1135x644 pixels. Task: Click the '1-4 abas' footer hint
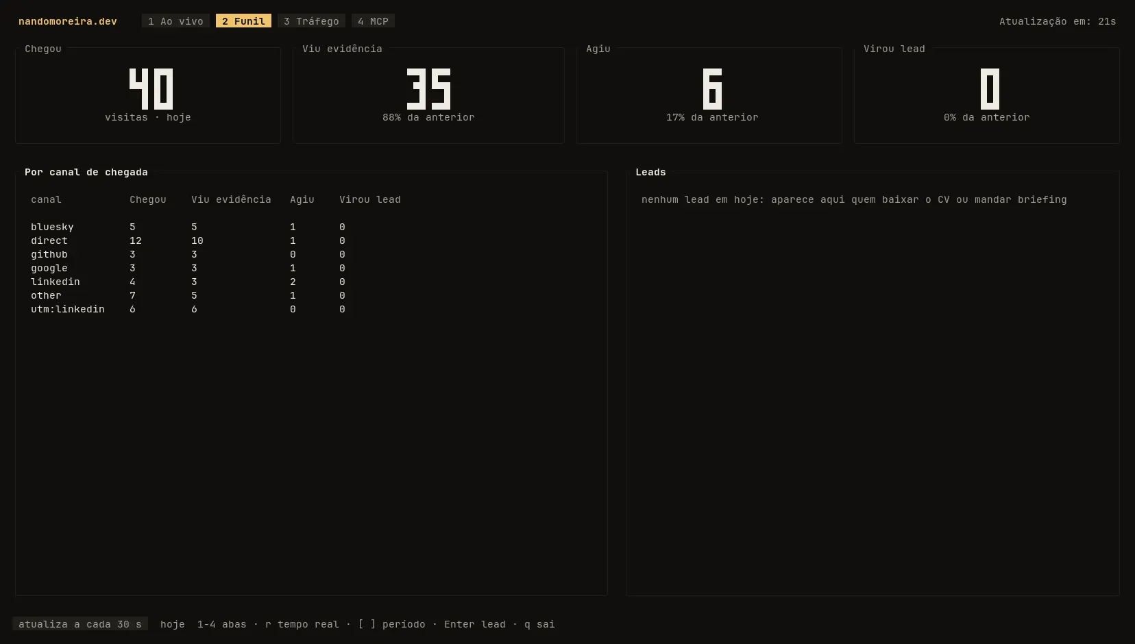point(222,624)
